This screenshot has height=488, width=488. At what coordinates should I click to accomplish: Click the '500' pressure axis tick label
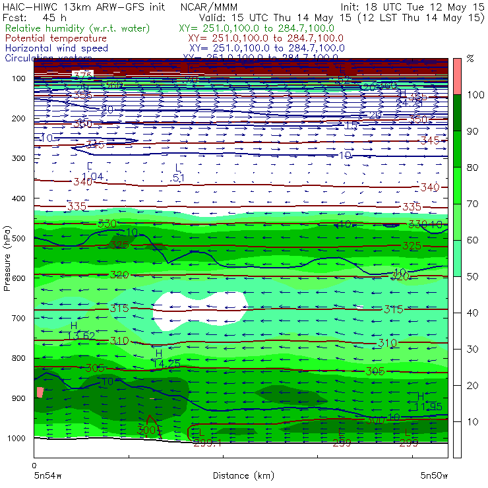(18, 239)
